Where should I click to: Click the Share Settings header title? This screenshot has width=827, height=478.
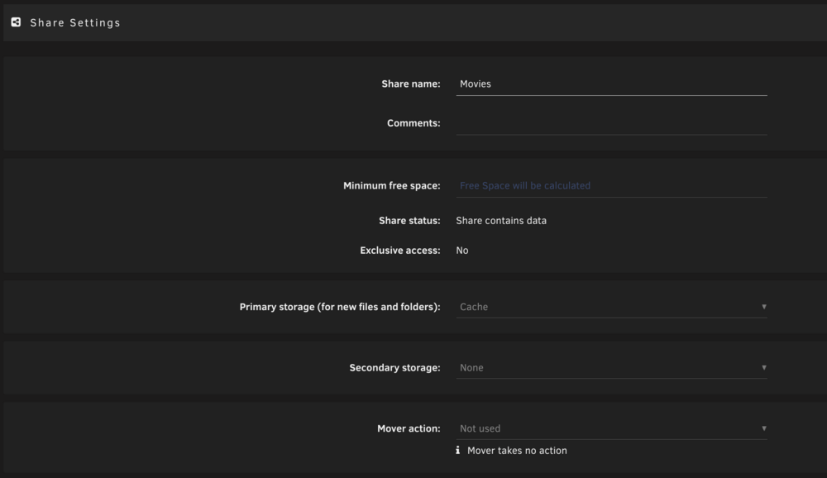click(x=75, y=22)
